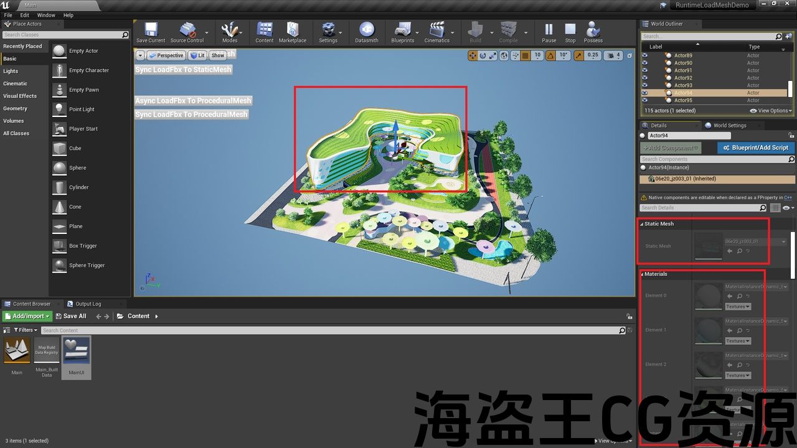
Task: Pause the running simulation
Action: 549,32
